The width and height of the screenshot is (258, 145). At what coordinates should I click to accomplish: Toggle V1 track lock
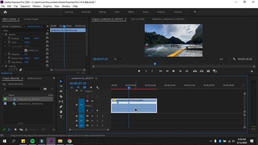click(77, 105)
